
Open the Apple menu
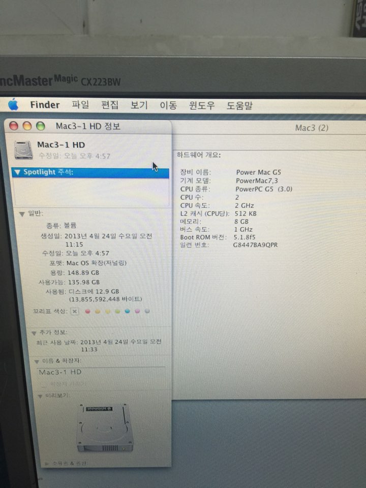tap(13, 105)
